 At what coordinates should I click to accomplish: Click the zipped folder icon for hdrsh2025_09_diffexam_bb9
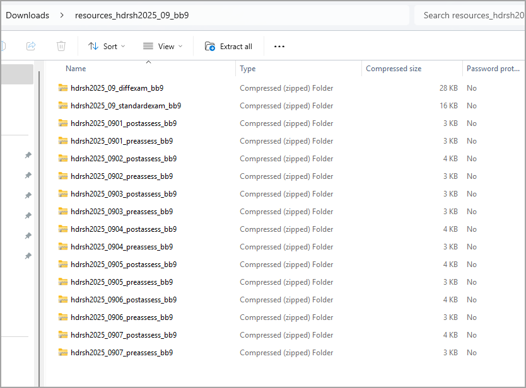(x=63, y=88)
